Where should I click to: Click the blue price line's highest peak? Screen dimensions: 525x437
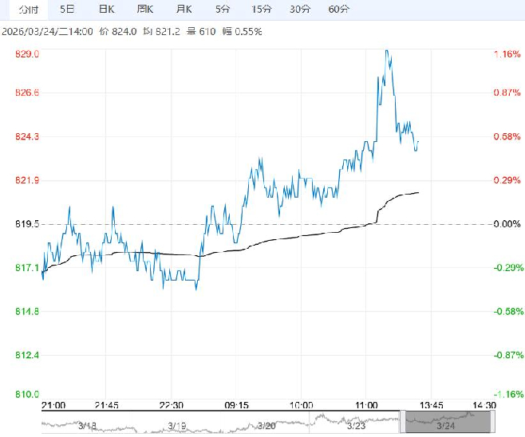(x=387, y=51)
